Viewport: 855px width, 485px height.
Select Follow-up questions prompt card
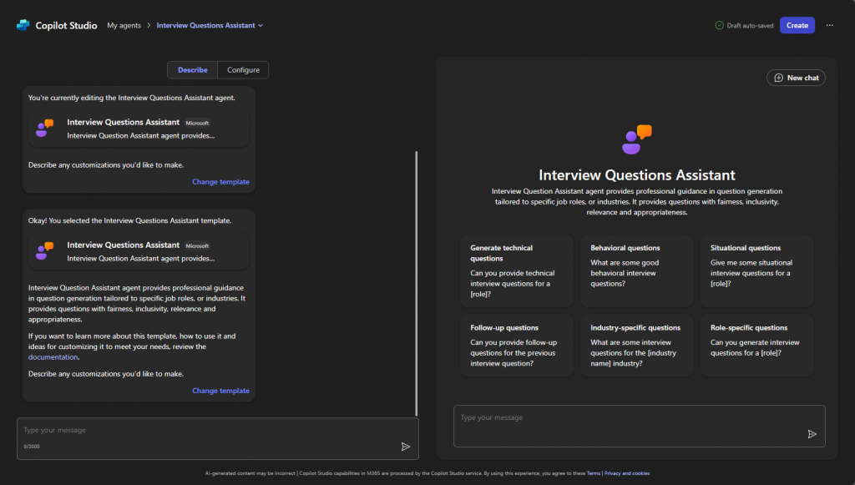tap(516, 345)
